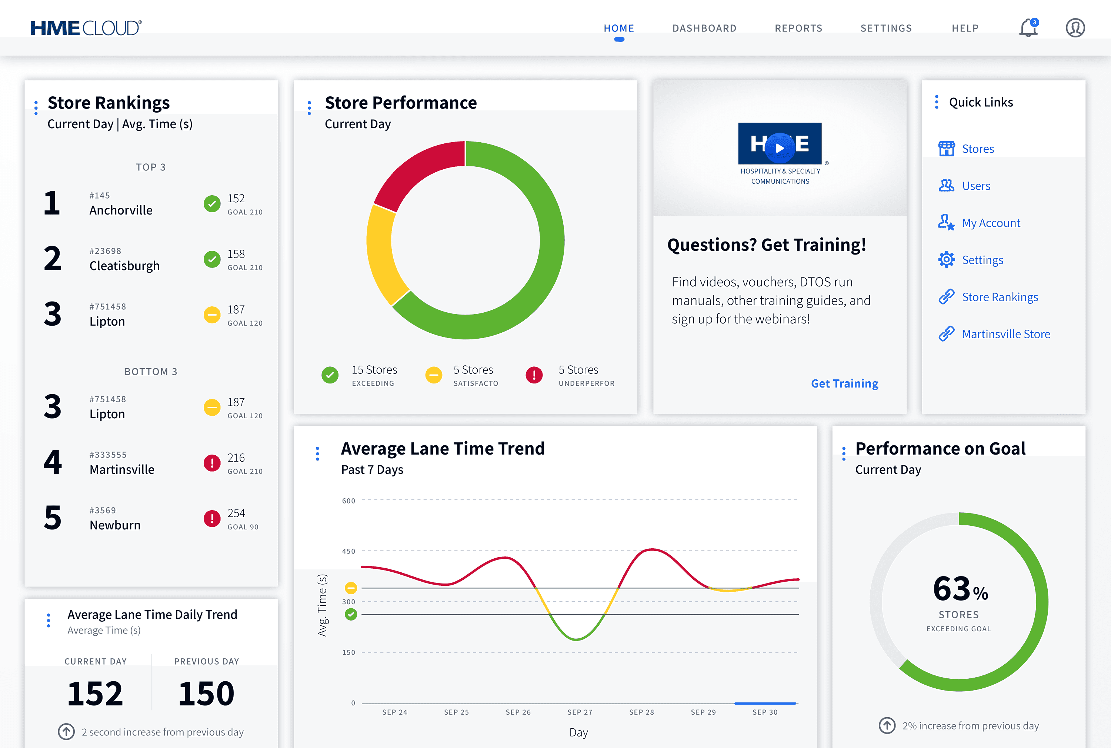Open the notifications bell icon

(1028, 28)
